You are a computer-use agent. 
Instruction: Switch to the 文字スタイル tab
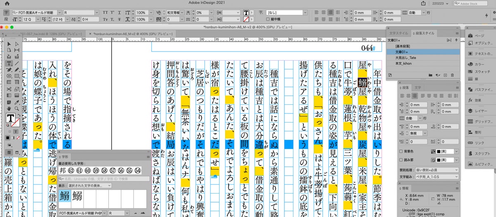point(399,33)
